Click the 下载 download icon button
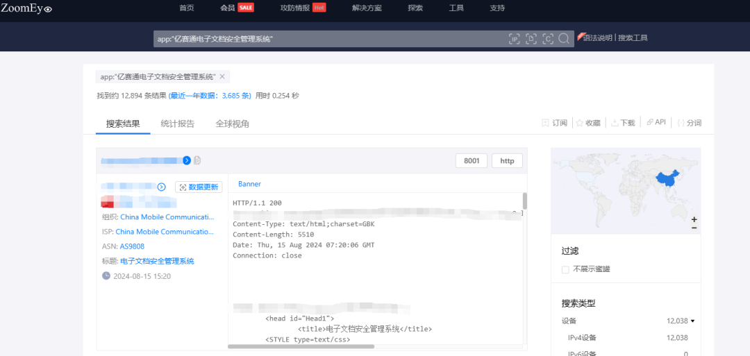750x356 pixels. (623, 123)
